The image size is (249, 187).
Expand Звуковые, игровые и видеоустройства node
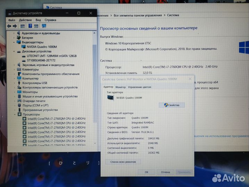coord(14,65)
